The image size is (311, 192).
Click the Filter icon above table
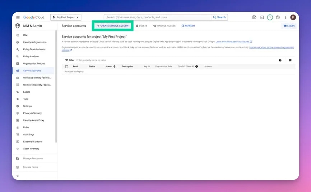67,60
